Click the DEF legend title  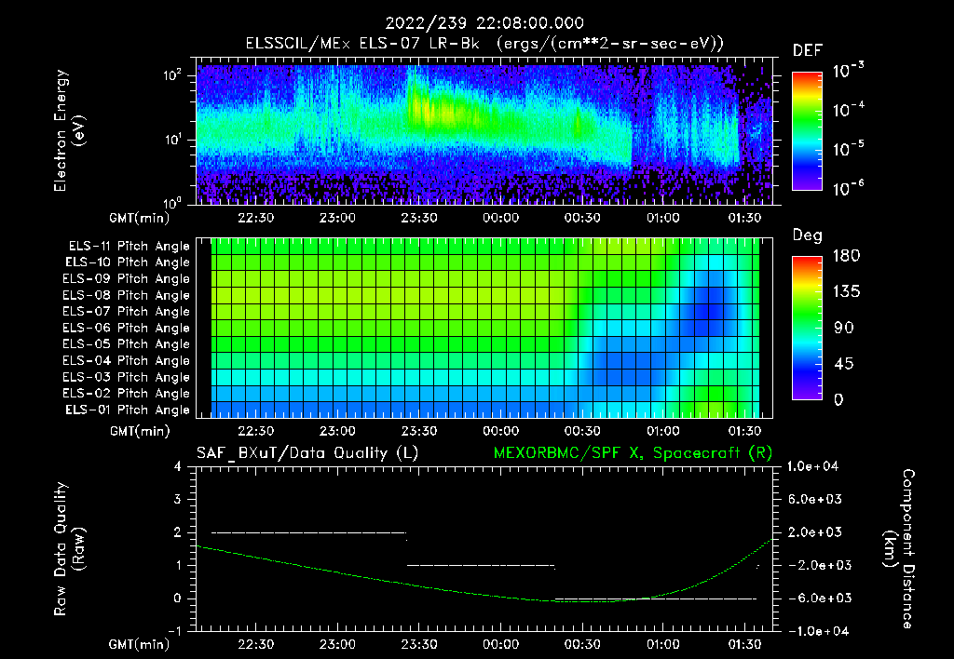click(808, 50)
